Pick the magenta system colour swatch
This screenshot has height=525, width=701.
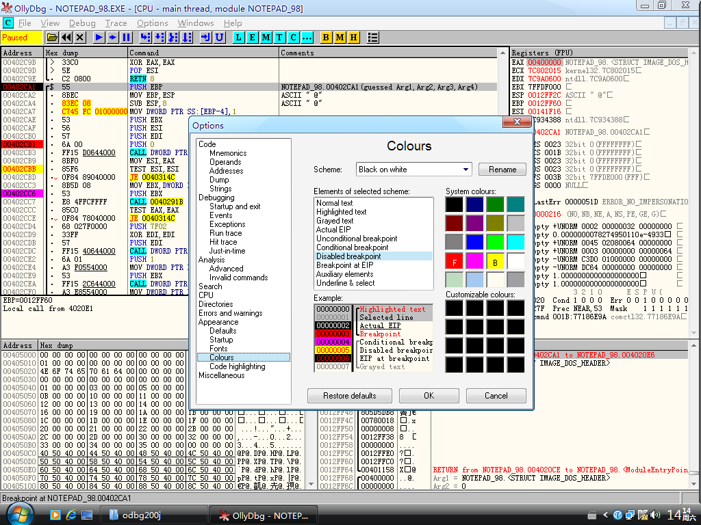[475, 260]
